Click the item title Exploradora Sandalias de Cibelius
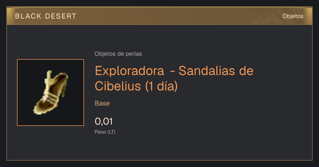This screenshot has width=319, height=167. (x=174, y=78)
